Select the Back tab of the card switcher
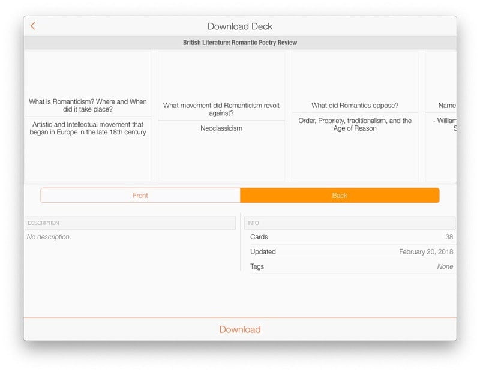 [x=339, y=195]
